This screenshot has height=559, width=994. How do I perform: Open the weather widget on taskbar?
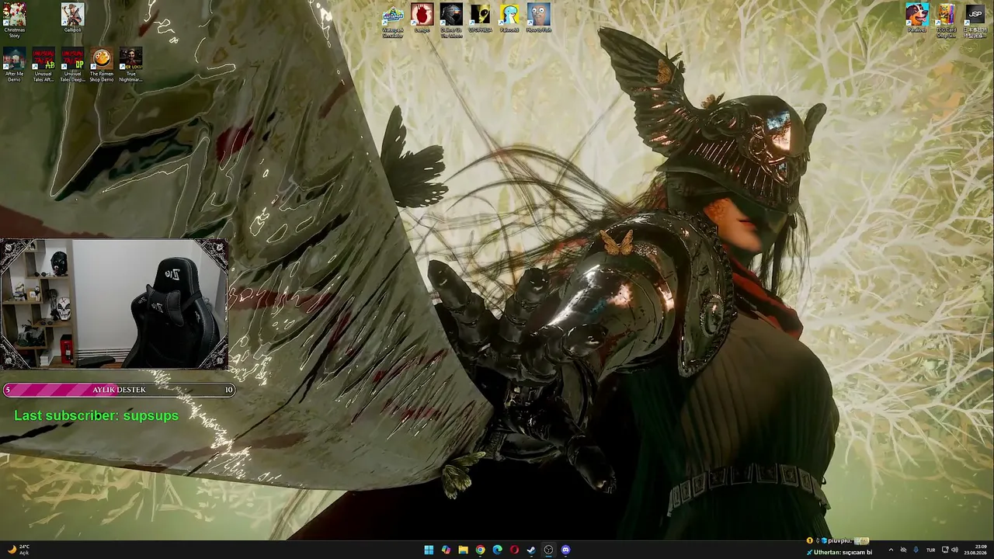[x=18, y=550]
